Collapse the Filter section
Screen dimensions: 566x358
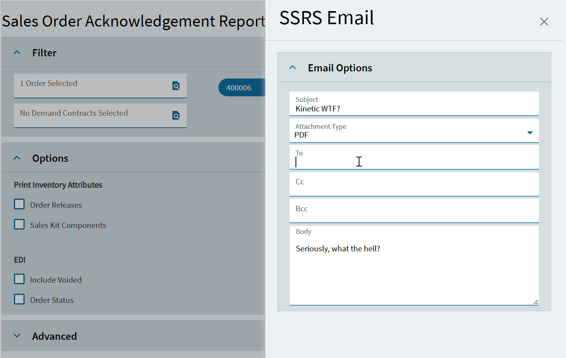click(17, 52)
